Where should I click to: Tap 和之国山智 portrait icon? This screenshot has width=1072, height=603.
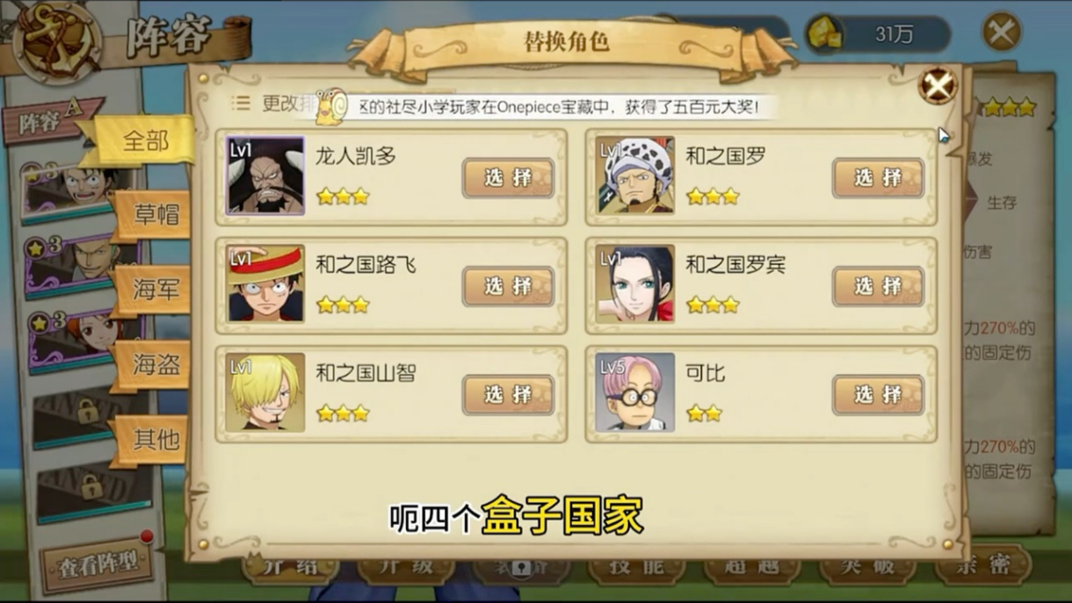point(265,393)
